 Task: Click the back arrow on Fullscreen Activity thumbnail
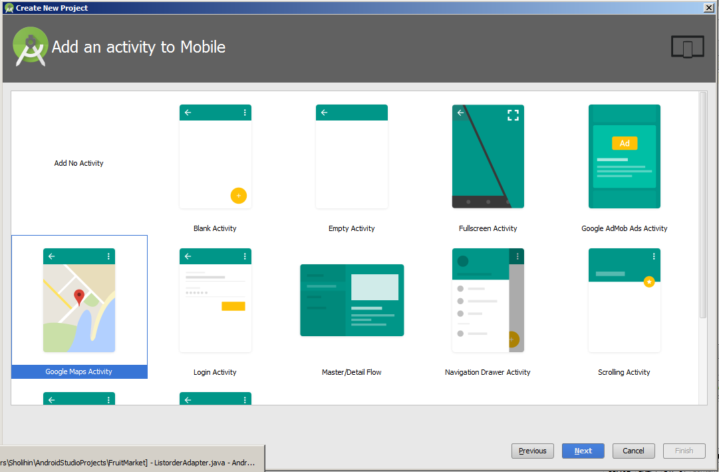[460, 113]
